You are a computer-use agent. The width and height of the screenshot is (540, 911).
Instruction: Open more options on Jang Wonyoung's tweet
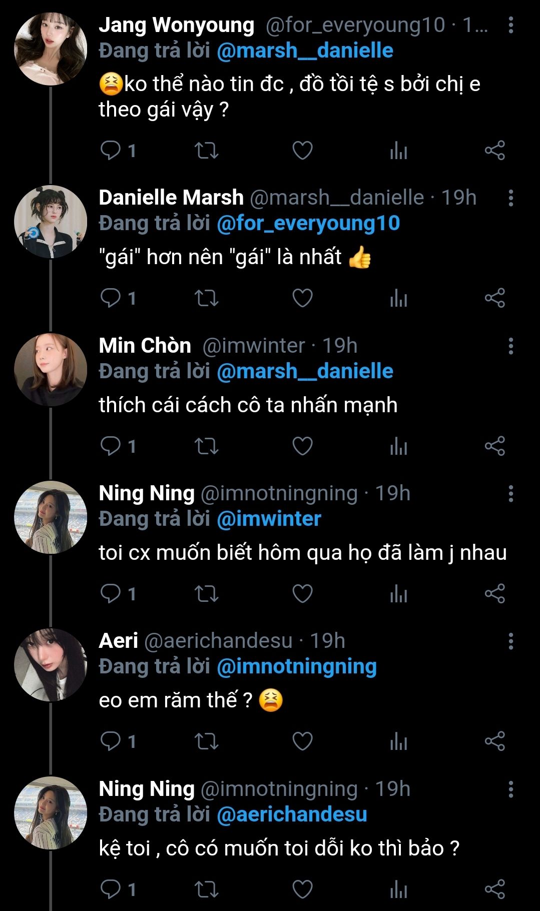[x=510, y=25]
